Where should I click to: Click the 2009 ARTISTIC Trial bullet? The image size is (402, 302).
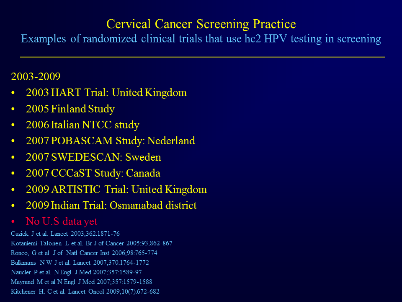pyautogui.click(x=116, y=189)
